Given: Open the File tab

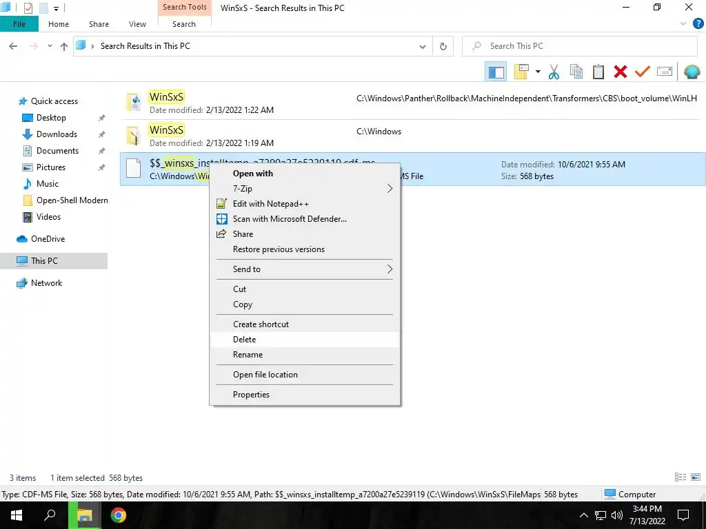Looking at the screenshot, I should tap(19, 24).
